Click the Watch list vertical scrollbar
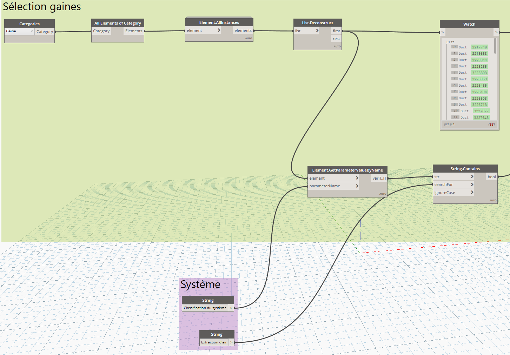Screen dimensions: 510x355 495,46
